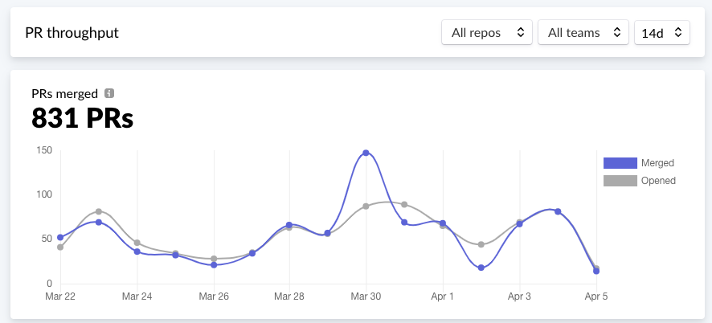Click the 100 y-axis label

[44, 194]
